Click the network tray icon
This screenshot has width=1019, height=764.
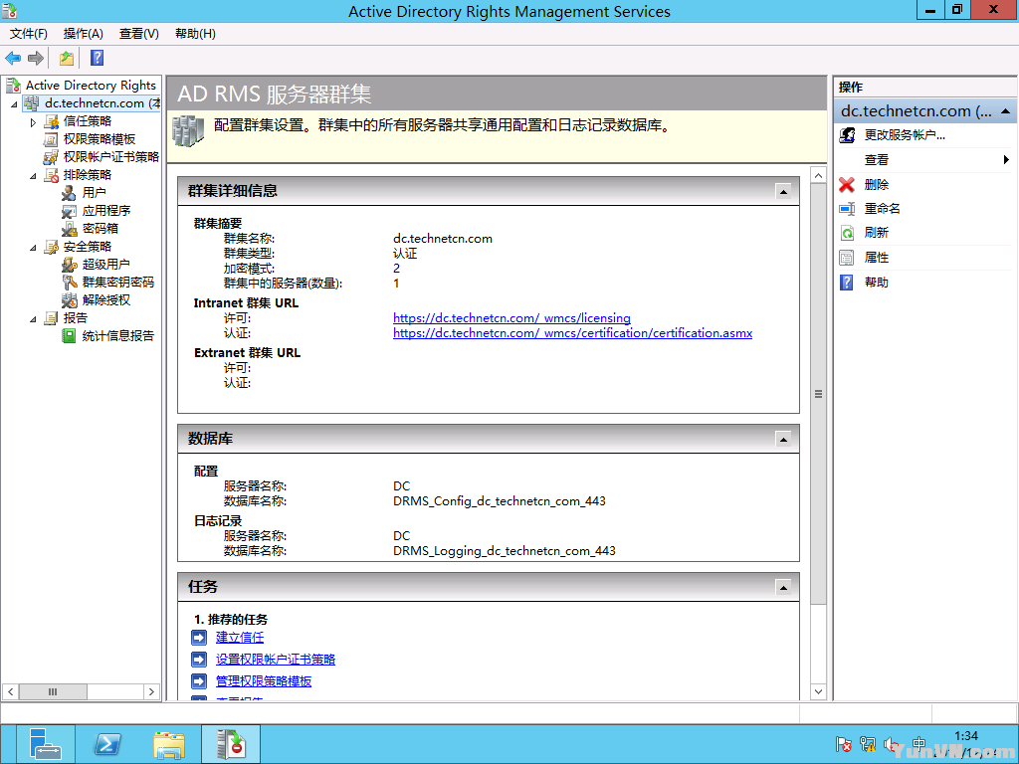coord(868,744)
